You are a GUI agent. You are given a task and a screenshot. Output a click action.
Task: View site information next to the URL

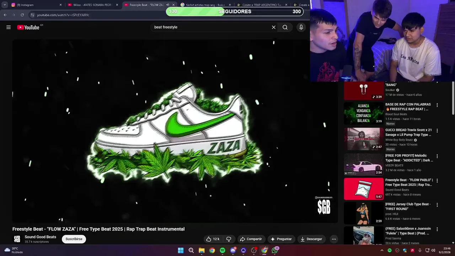point(32,15)
